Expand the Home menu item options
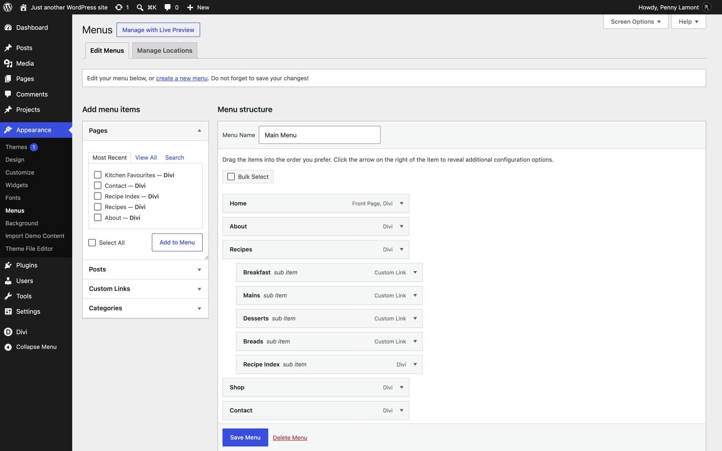Viewport: 722px width, 451px height. tap(402, 203)
